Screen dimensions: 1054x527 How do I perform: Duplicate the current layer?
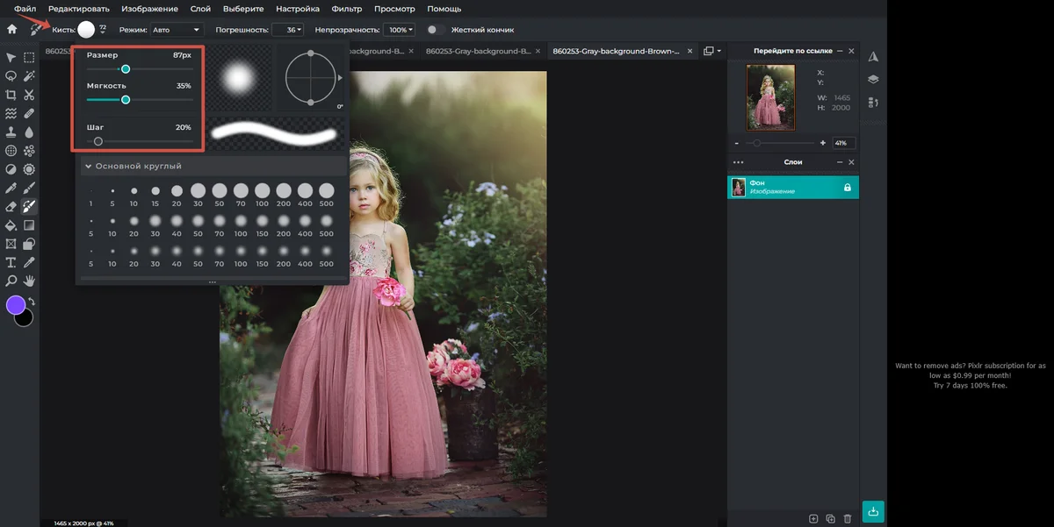click(830, 519)
